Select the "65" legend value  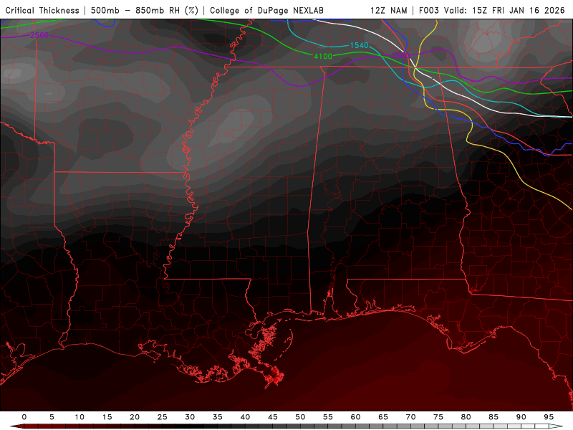pos(383,417)
